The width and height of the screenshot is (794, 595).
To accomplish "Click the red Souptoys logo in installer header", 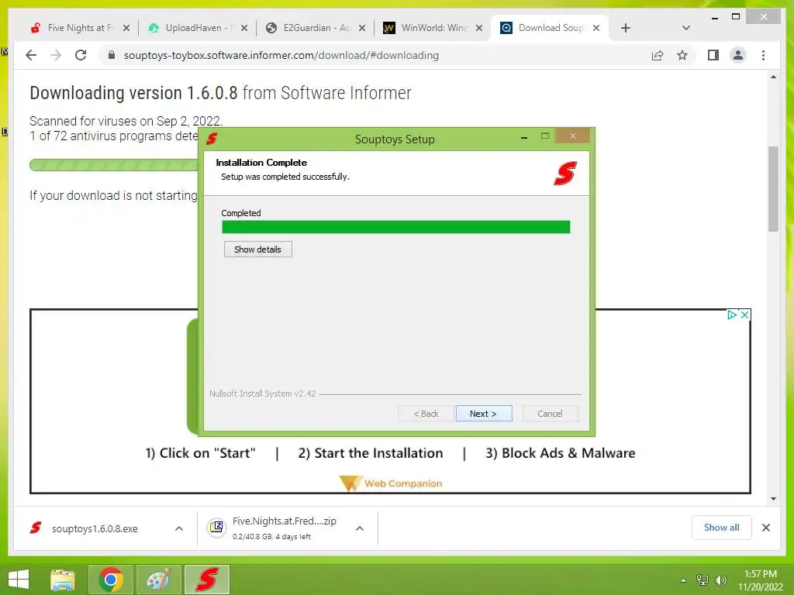I will click(565, 173).
